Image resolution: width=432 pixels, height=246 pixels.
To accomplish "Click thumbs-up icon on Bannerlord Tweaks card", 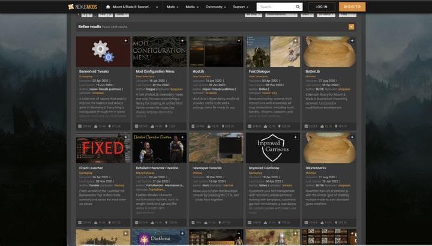I will point(95,126).
